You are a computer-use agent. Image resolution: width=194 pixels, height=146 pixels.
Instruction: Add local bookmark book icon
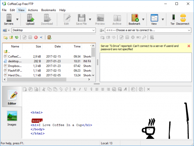[x=49, y=37]
